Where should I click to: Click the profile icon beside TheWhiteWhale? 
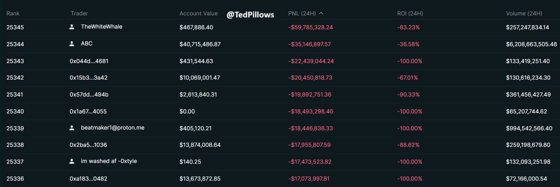72,27
